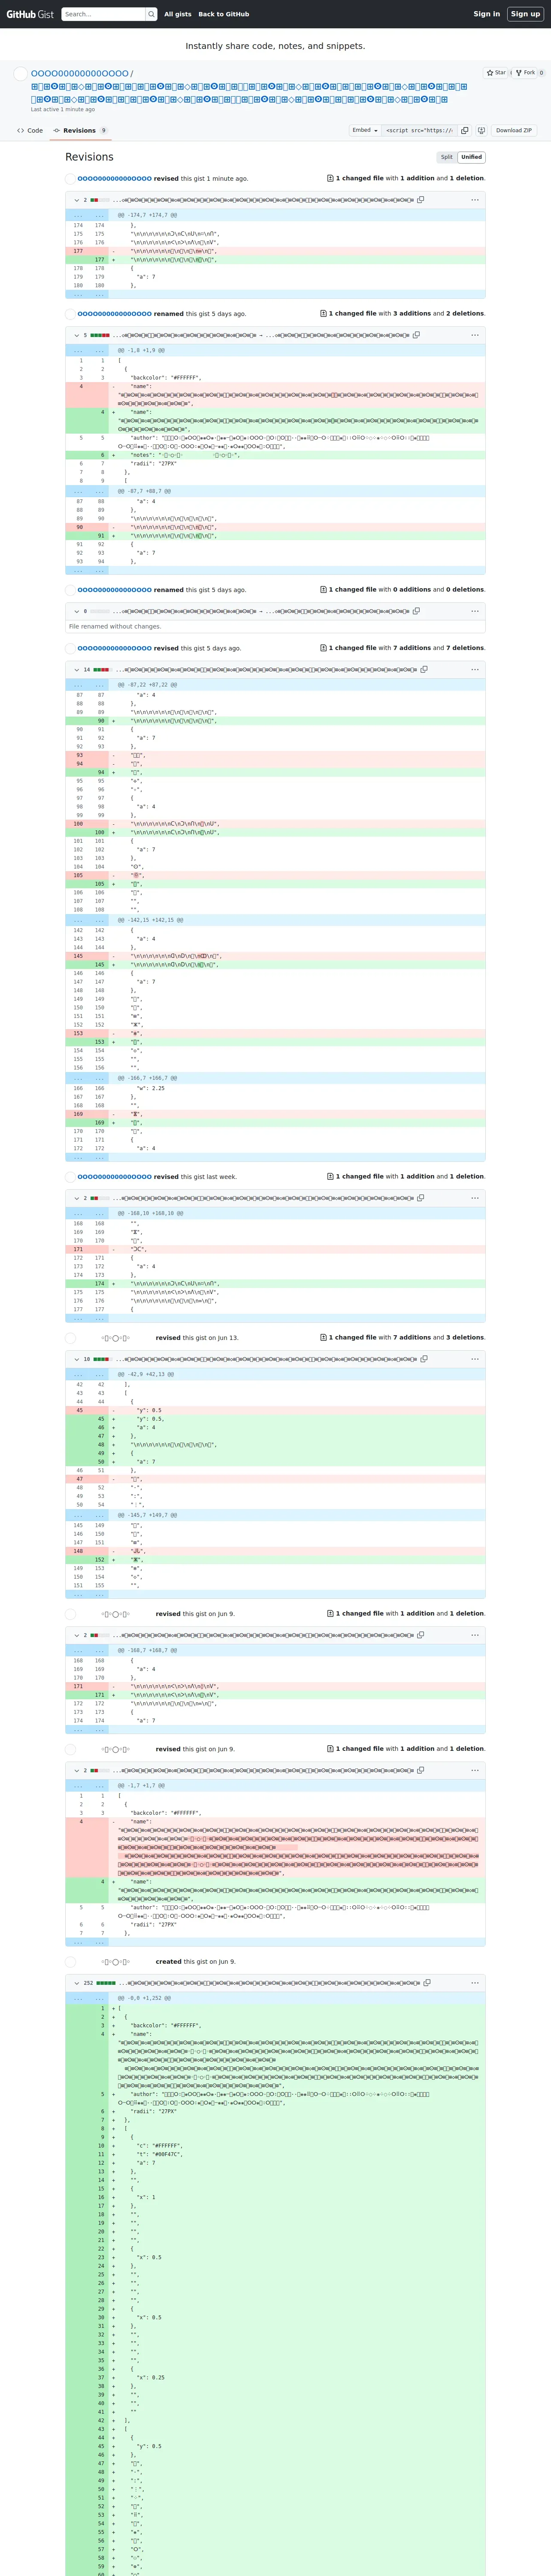Star this gist
The image size is (551, 2576).
(496, 73)
